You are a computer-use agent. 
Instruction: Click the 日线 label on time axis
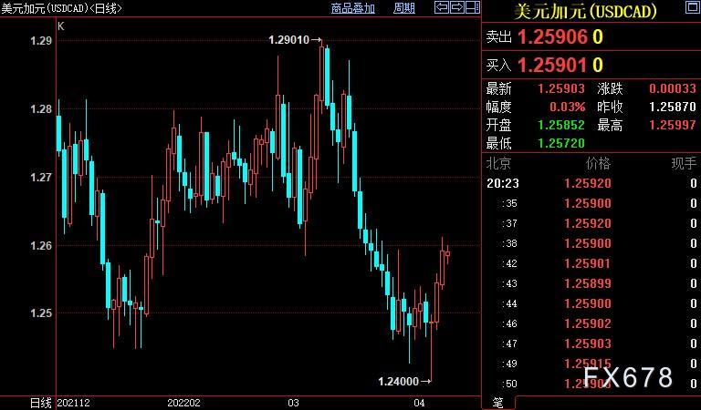tap(41, 403)
